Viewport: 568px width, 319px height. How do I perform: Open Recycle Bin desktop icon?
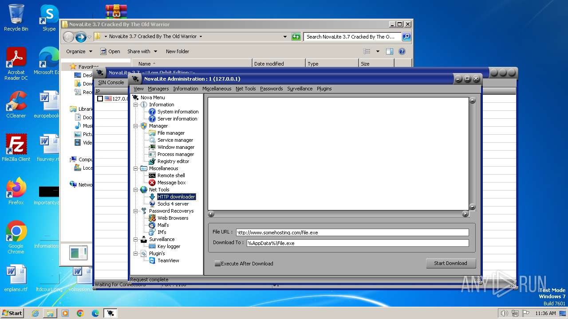tap(16, 18)
